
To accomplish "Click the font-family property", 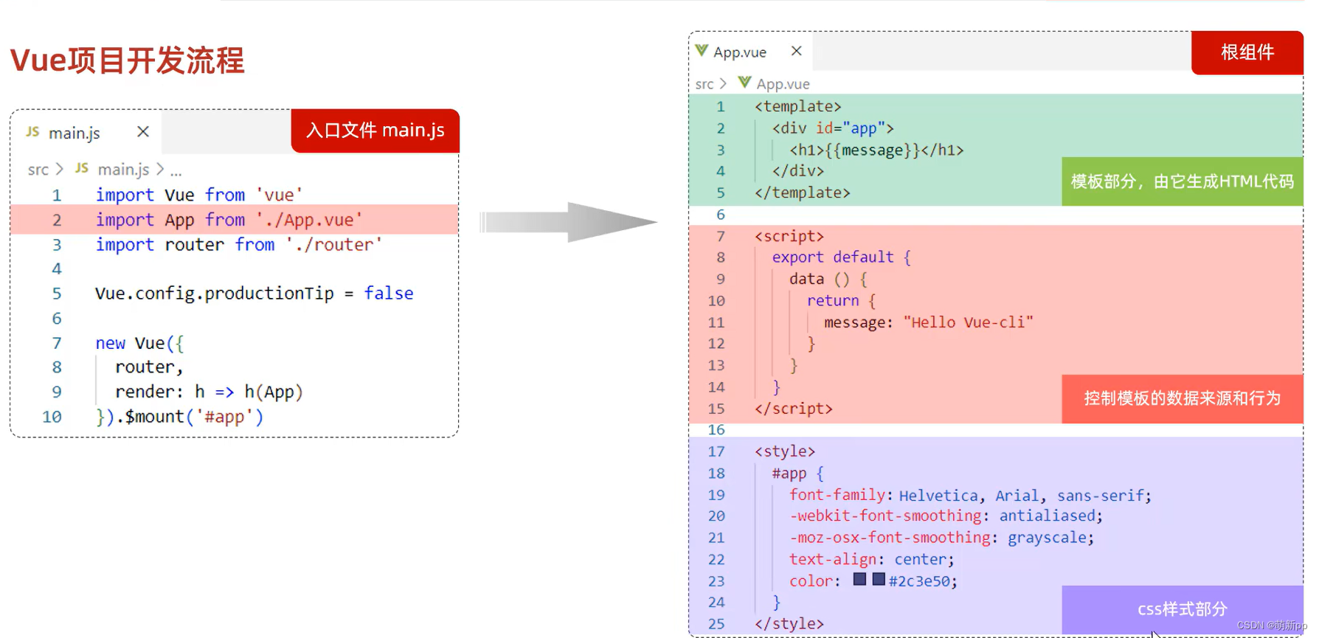I will click(x=837, y=495).
